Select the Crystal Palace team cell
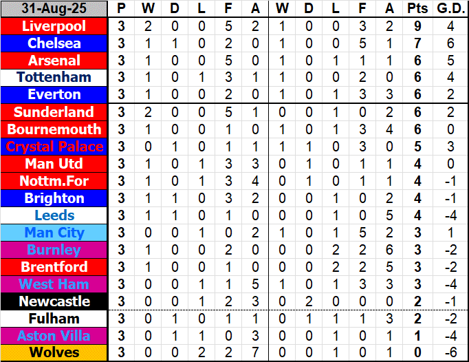Screen dimensions: 469x362 point(54,147)
